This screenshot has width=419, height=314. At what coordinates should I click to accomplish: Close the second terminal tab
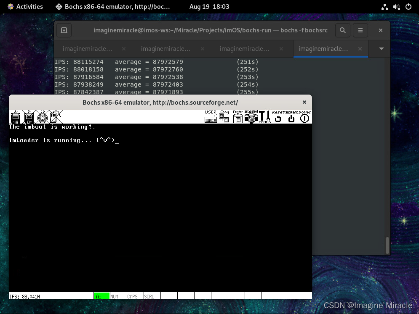pyautogui.click(x=203, y=49)
